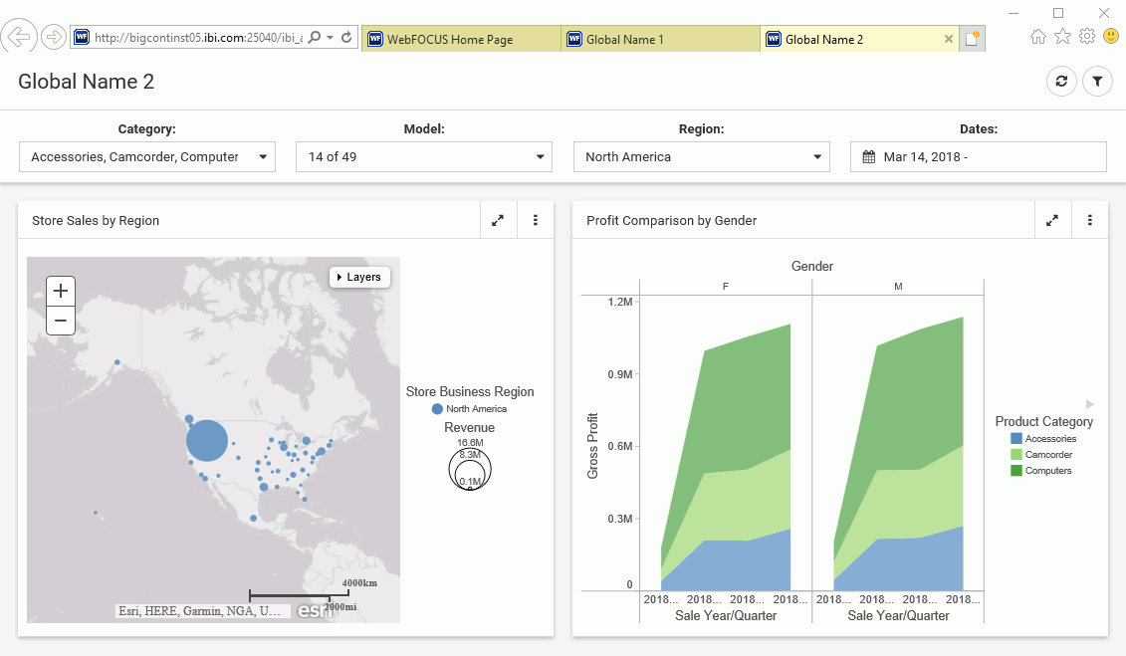Viewport: 1126px width, 656px height.
Task: Click the filter funnel icon
Action: 1097,82
